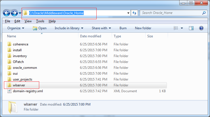Click the user_projects folder name
210x117 pixels.
coord(22,79)
